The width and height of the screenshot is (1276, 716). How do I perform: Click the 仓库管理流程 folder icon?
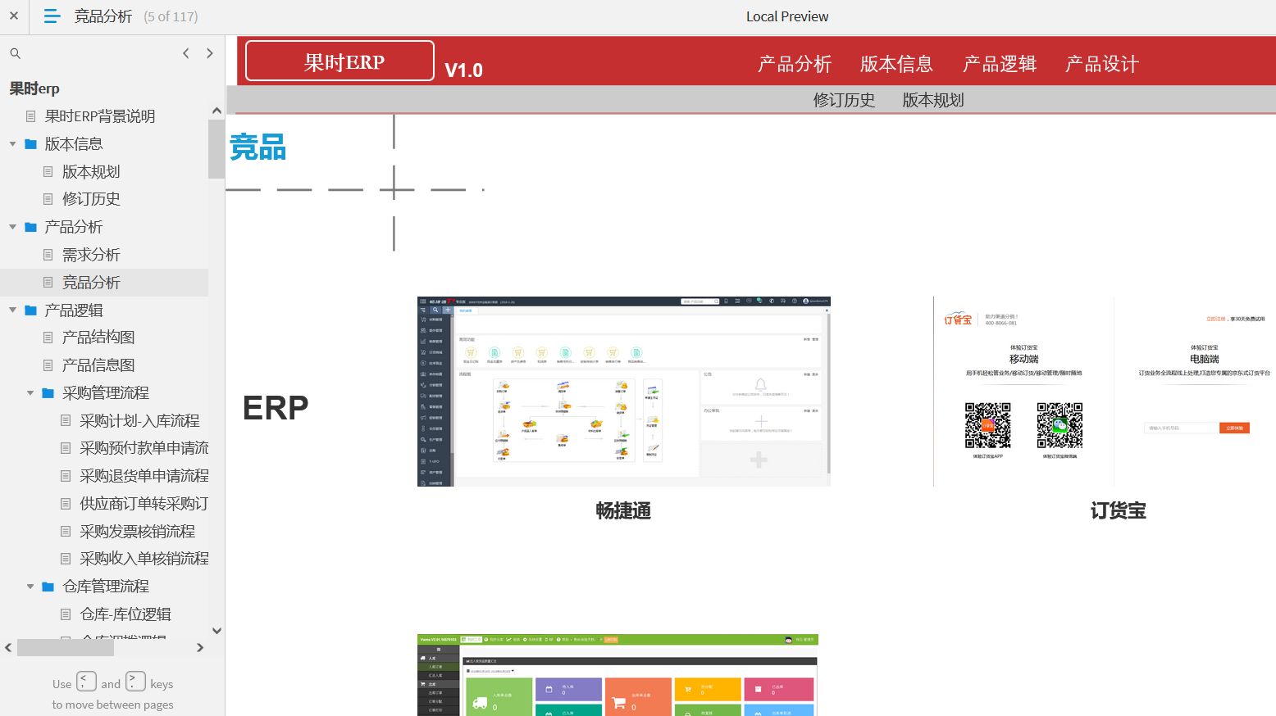pyautogui.click(x=48, y=587)
